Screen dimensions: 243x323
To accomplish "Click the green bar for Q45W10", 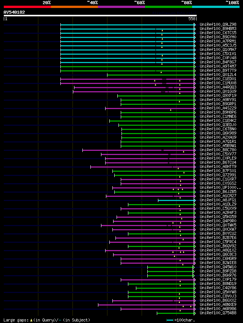I will pos(170,268).
